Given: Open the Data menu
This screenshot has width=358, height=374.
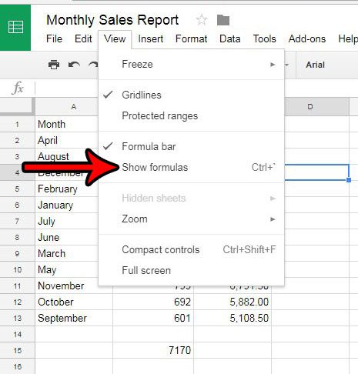Looking at the screenshot, I should pyautogui.click(x=230, y=39).
